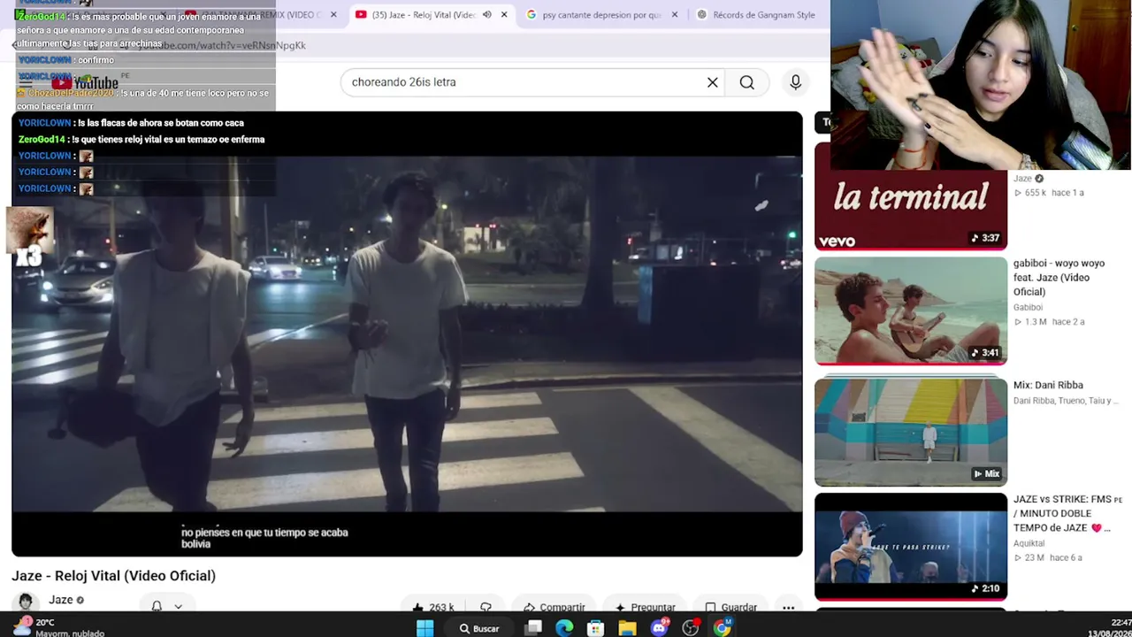Click video title Jaze - Reloj Vital (Video Oficial)

pos(113,576)
